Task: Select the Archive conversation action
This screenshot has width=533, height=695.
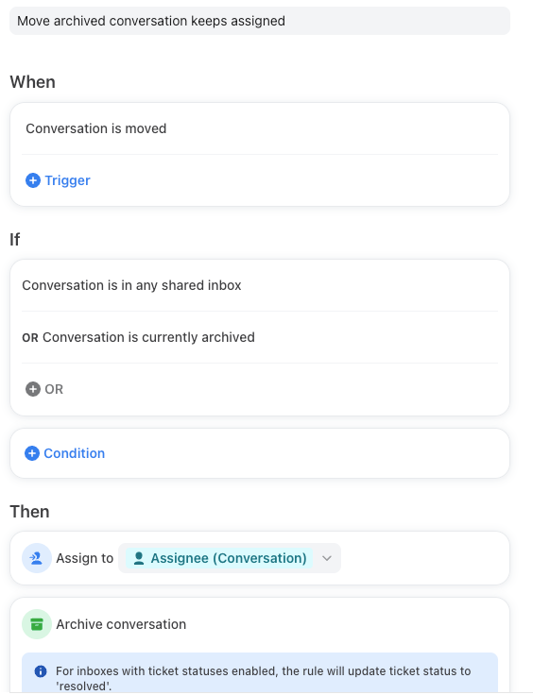Action: click(x=121, y=624)
